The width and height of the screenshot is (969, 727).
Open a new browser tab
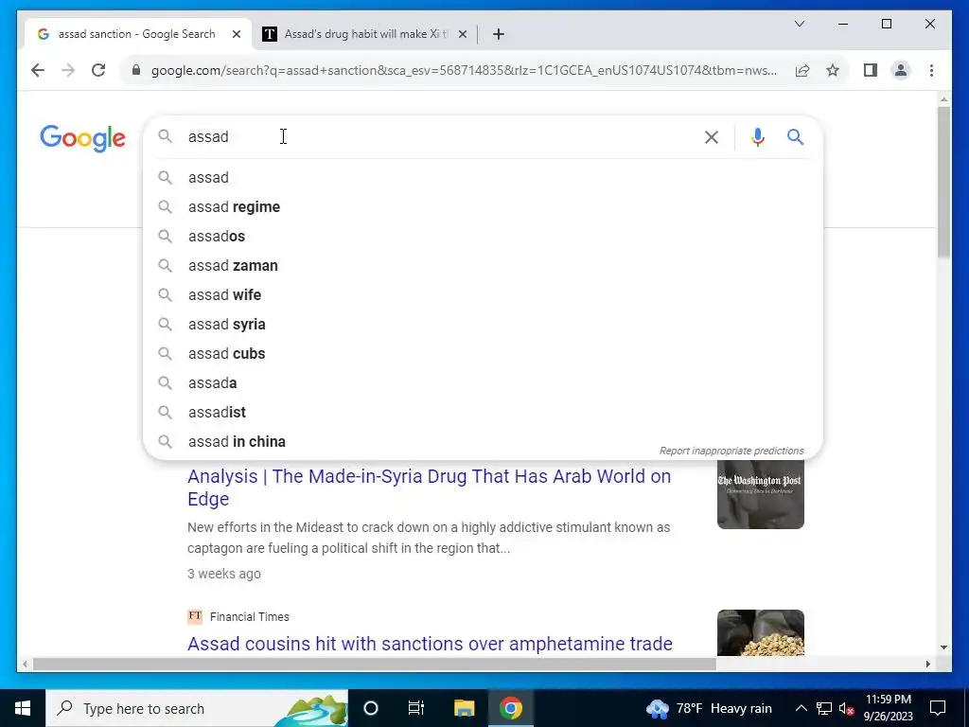pyautogui.click(x=498, y=34)
